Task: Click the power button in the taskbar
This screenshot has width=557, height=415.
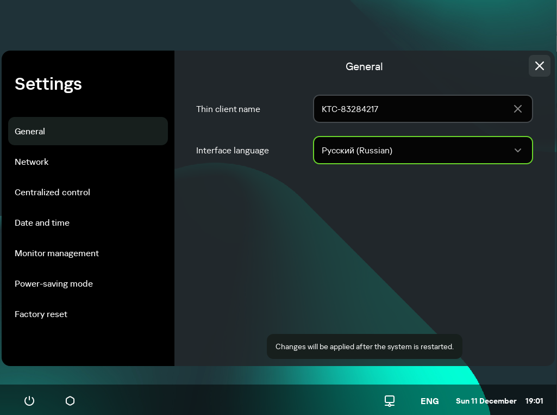Action: (29, 401)
